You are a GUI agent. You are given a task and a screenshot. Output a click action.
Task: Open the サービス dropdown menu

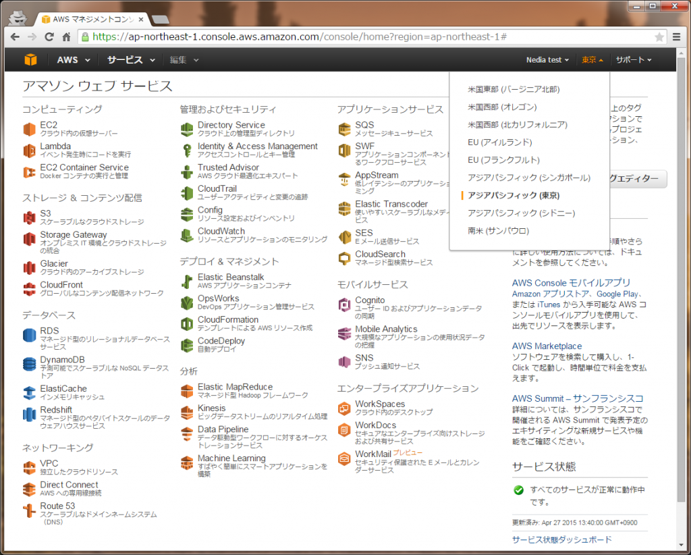click(131, 60)
